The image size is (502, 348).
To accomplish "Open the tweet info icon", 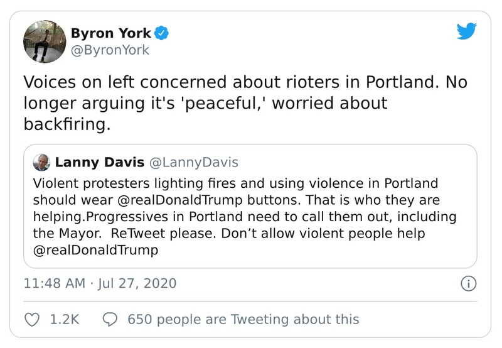I will [467, 284].
